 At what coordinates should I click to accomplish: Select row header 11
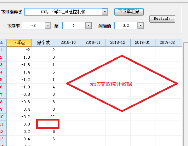click(x=3, y=124)
